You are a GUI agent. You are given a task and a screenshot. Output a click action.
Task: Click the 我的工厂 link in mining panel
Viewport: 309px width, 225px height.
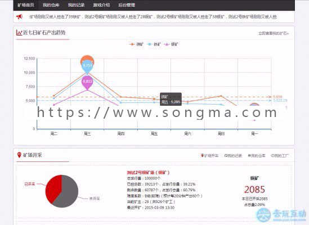280,156
